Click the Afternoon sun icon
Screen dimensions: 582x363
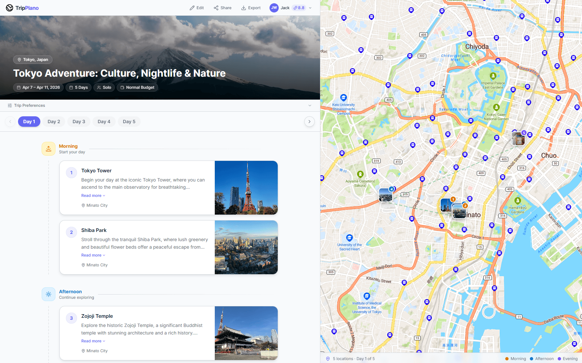[x=48, y=294]
